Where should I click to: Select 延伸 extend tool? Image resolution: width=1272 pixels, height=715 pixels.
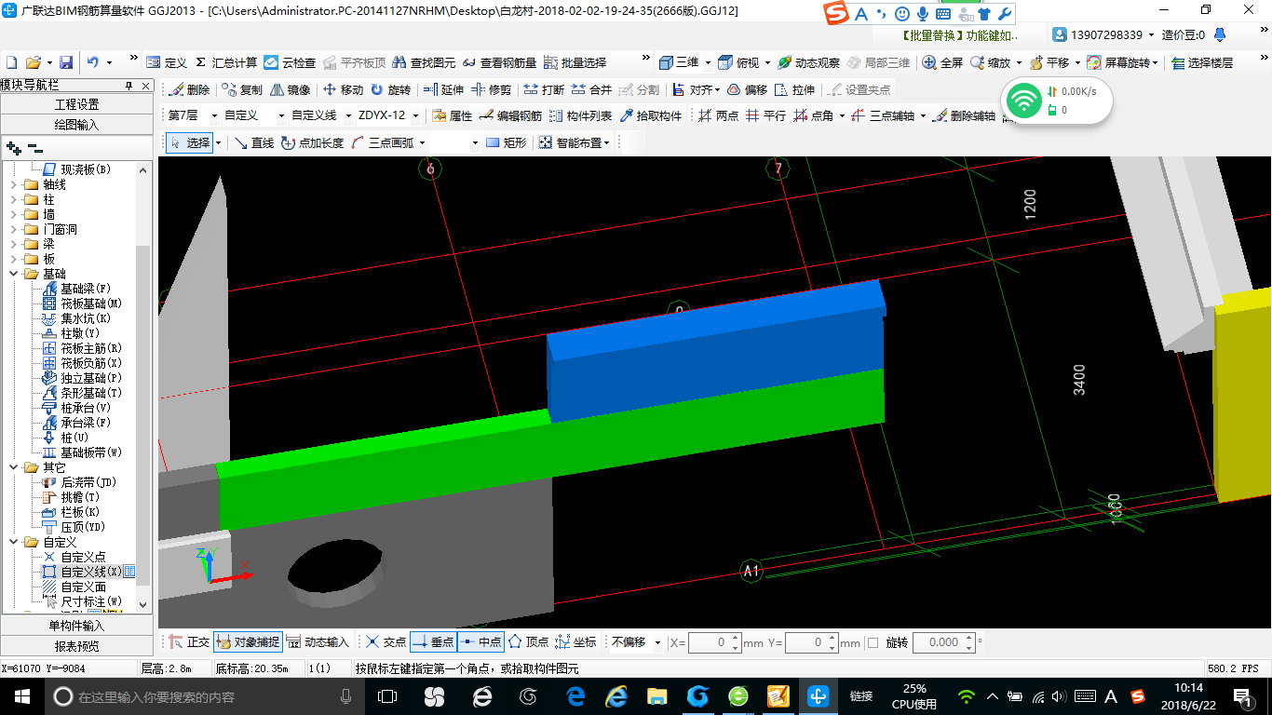[443, 90]
